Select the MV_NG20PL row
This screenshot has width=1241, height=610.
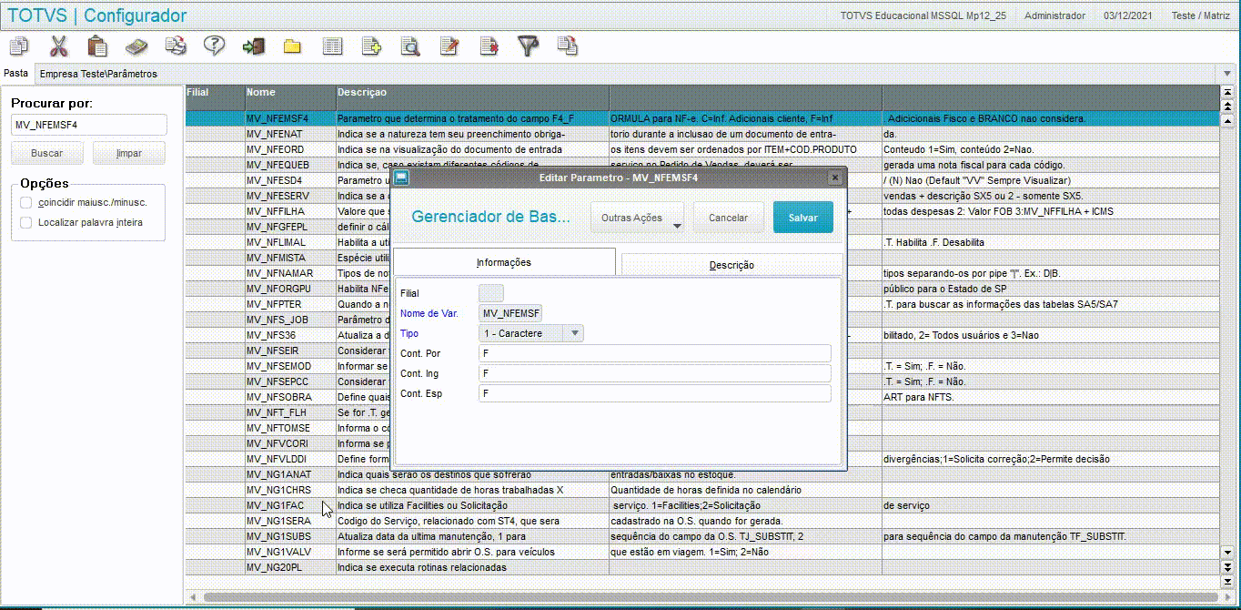point(701,567)
